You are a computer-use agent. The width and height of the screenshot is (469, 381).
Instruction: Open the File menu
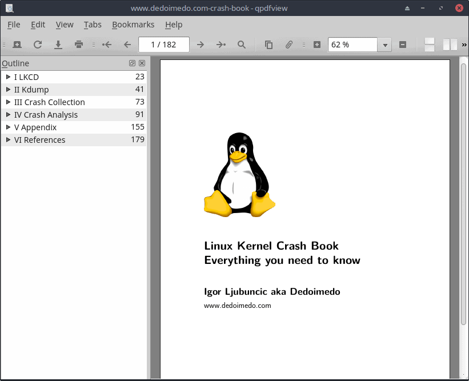[14, 25]
